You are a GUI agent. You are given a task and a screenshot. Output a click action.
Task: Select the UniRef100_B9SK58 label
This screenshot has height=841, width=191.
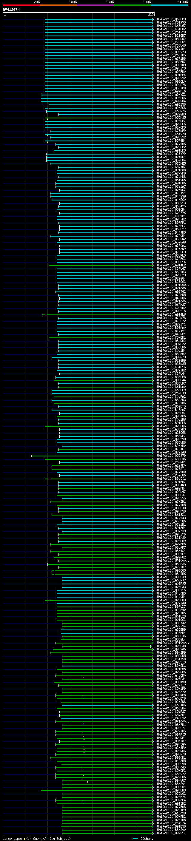pyautogui.click(x=171, y=682)
